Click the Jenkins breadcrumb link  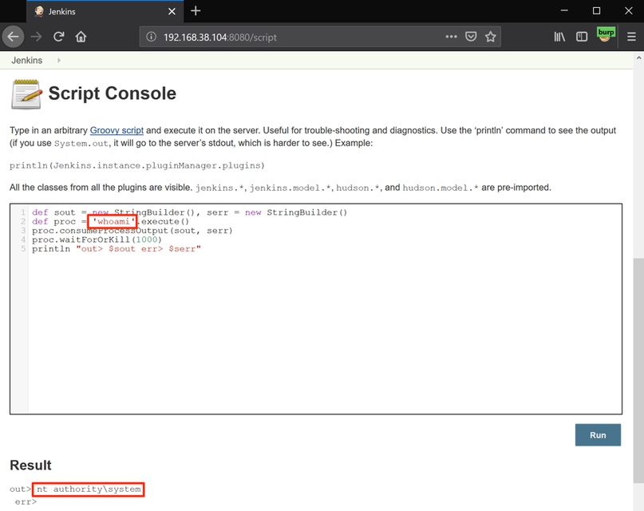point(26,61)
